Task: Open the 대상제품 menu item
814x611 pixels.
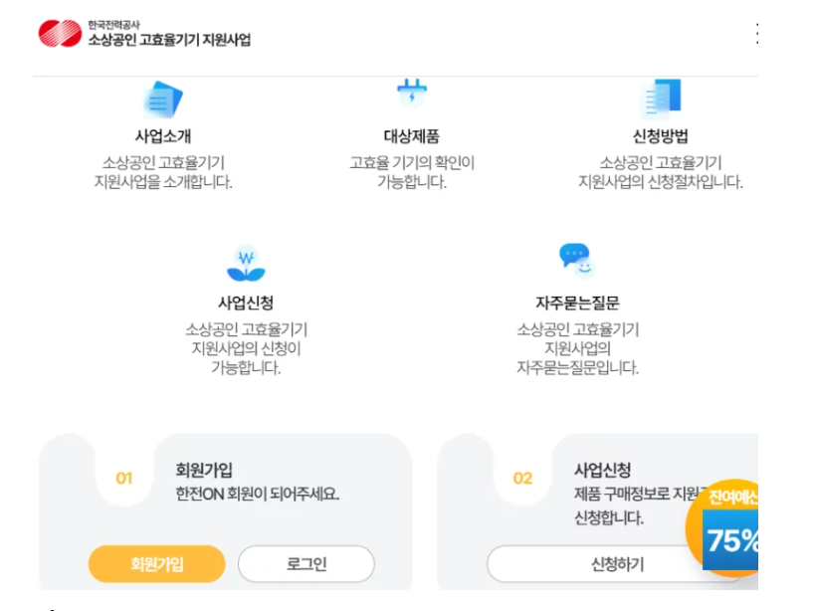Action: tap(411, 137)
